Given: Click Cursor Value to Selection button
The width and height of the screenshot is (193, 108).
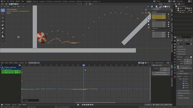Looking at the screenshot, I should [x=161, y=74].
